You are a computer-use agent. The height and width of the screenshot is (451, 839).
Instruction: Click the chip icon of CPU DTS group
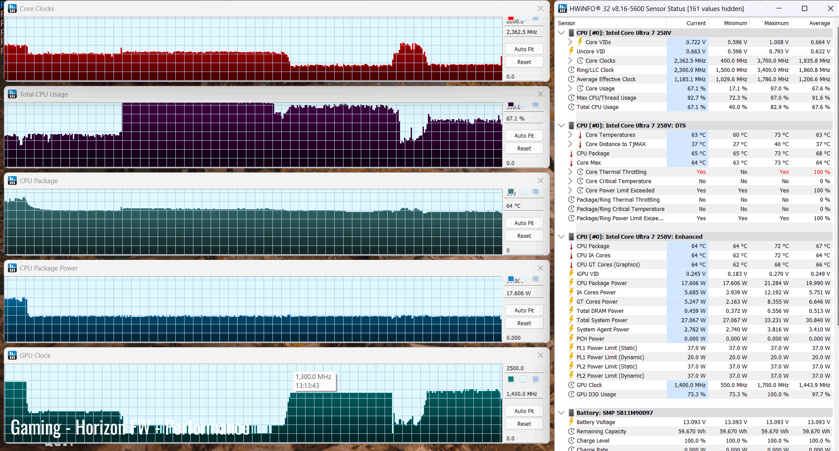(571, 125)
